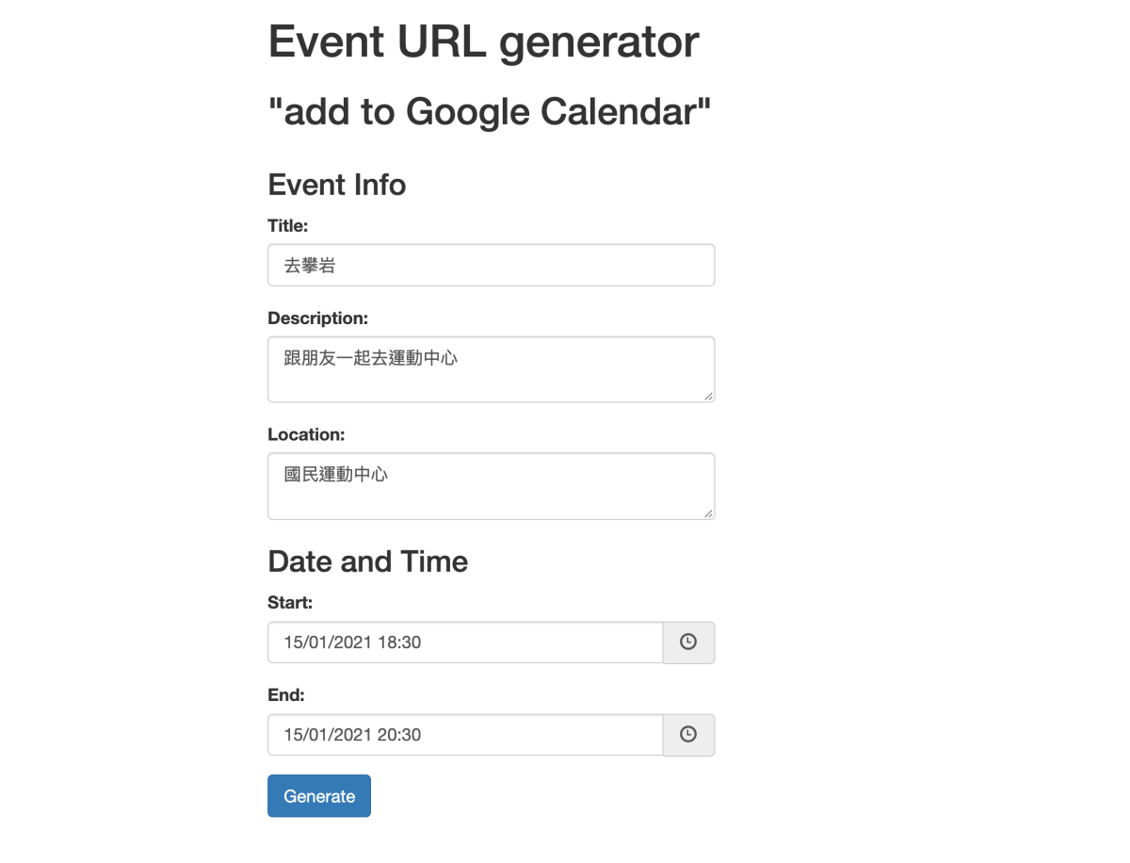Click the "Date and Time" section heading
This screenshot has width=1130, height=863.
pos(367,562)
